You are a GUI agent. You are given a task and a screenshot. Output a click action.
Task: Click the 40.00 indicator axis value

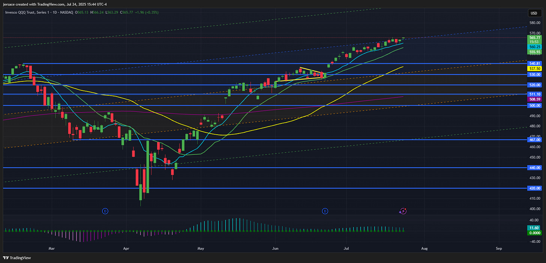(x=535, y=220)
